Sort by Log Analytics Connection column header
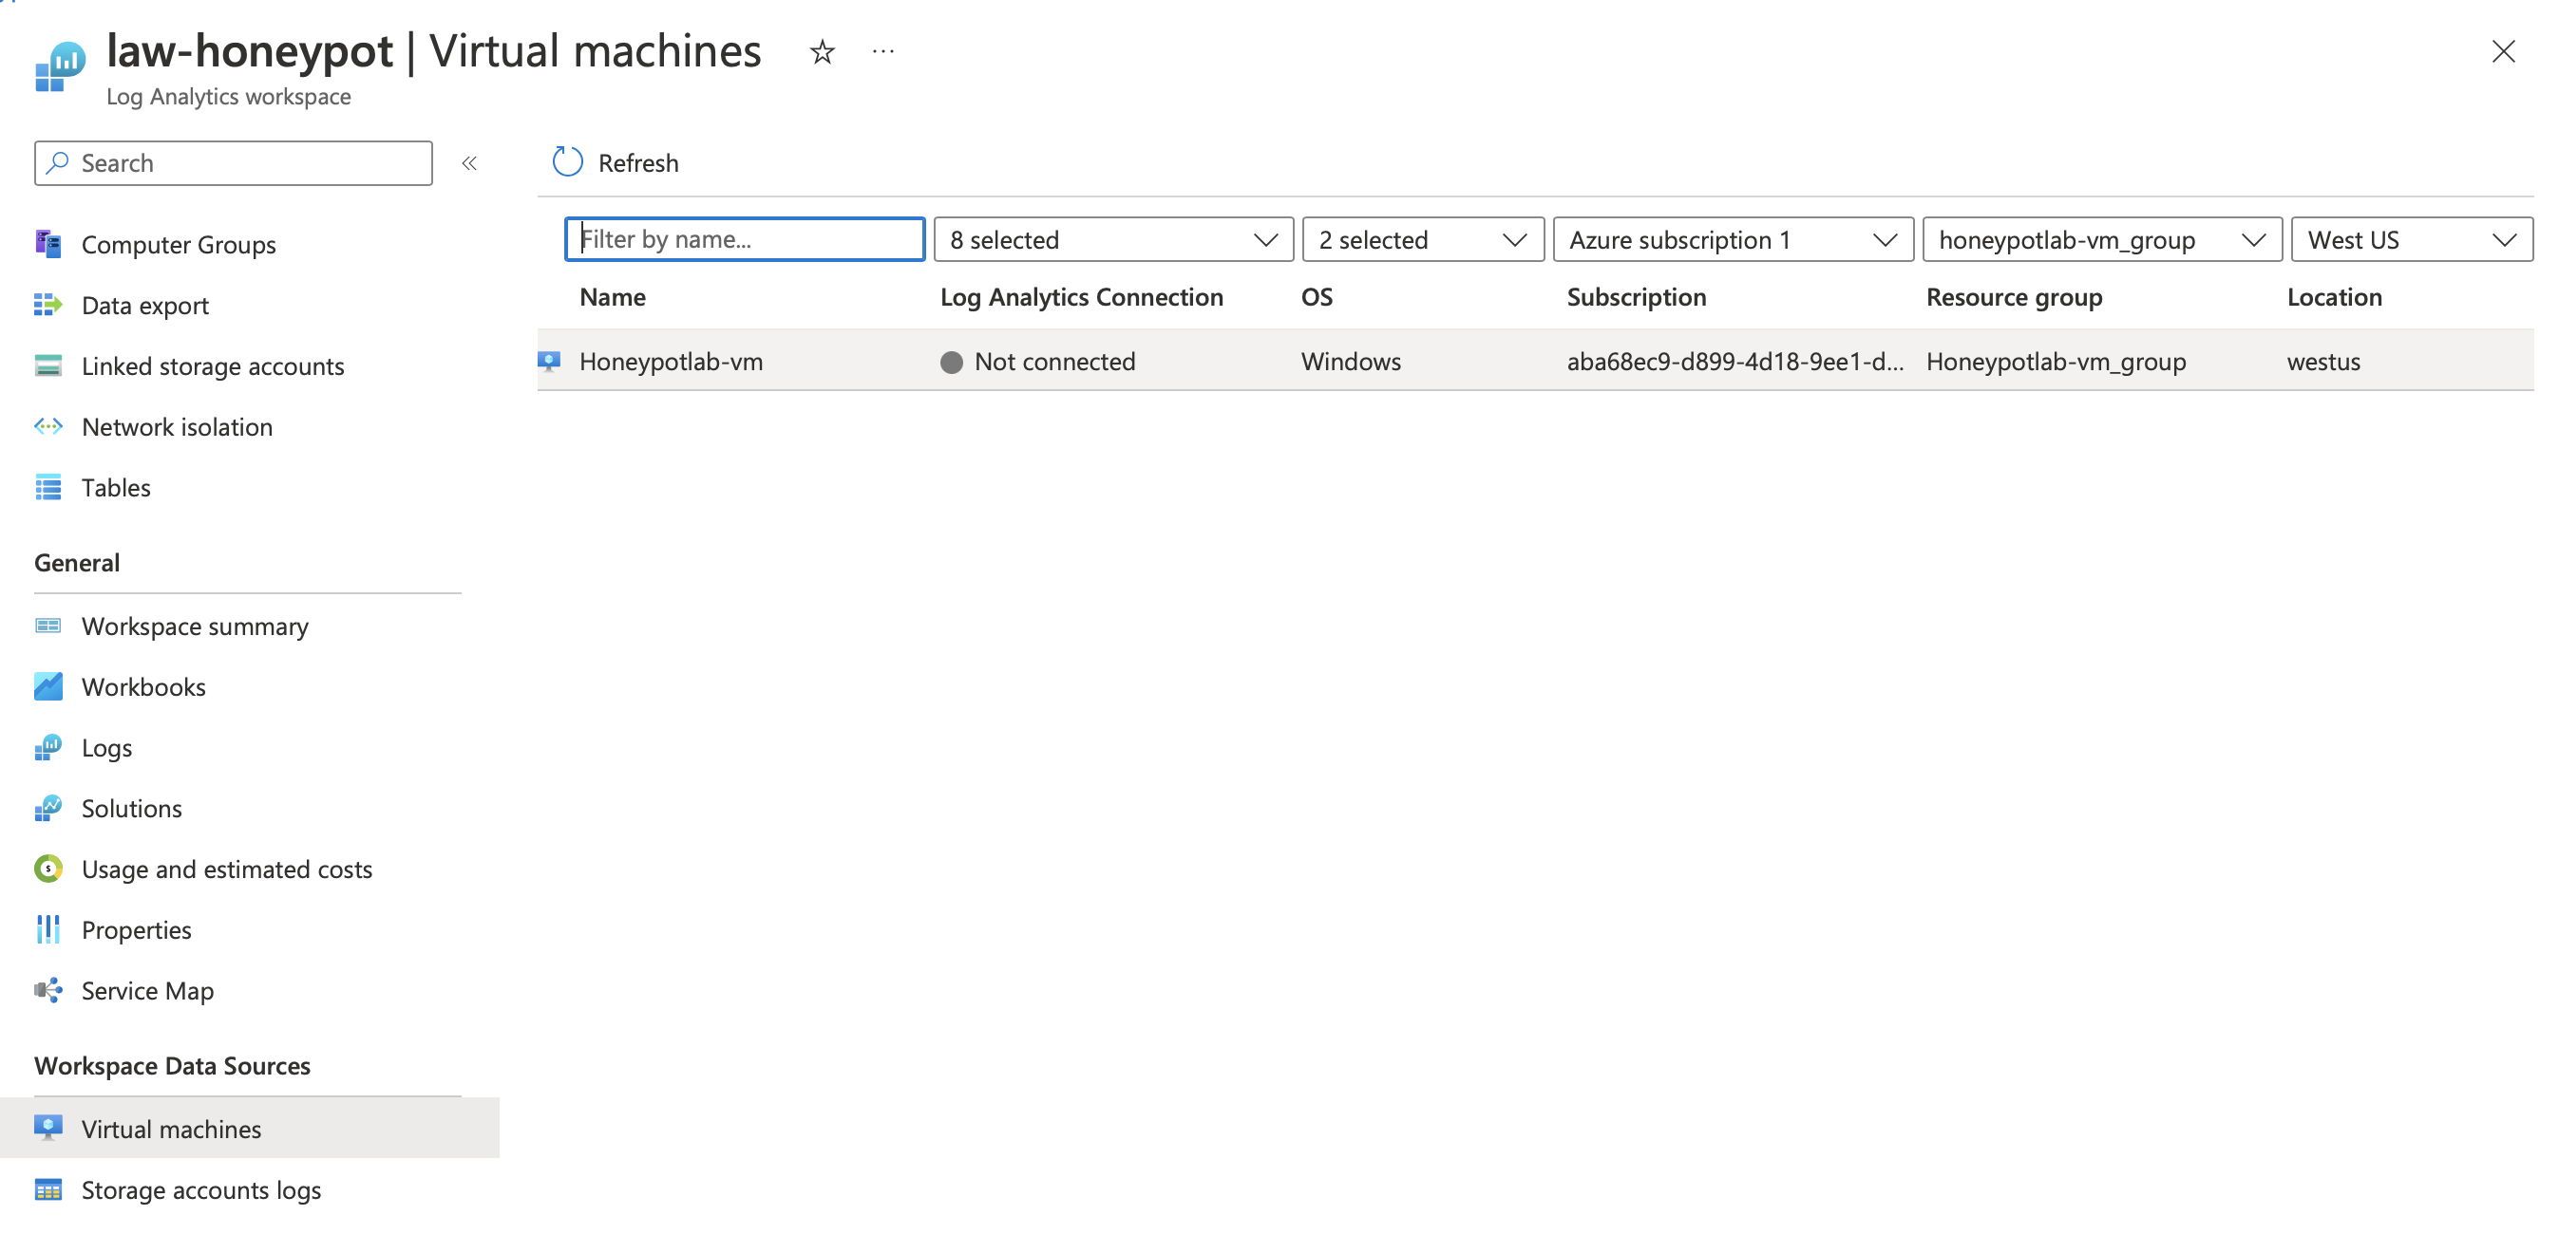 [1081, 297]
